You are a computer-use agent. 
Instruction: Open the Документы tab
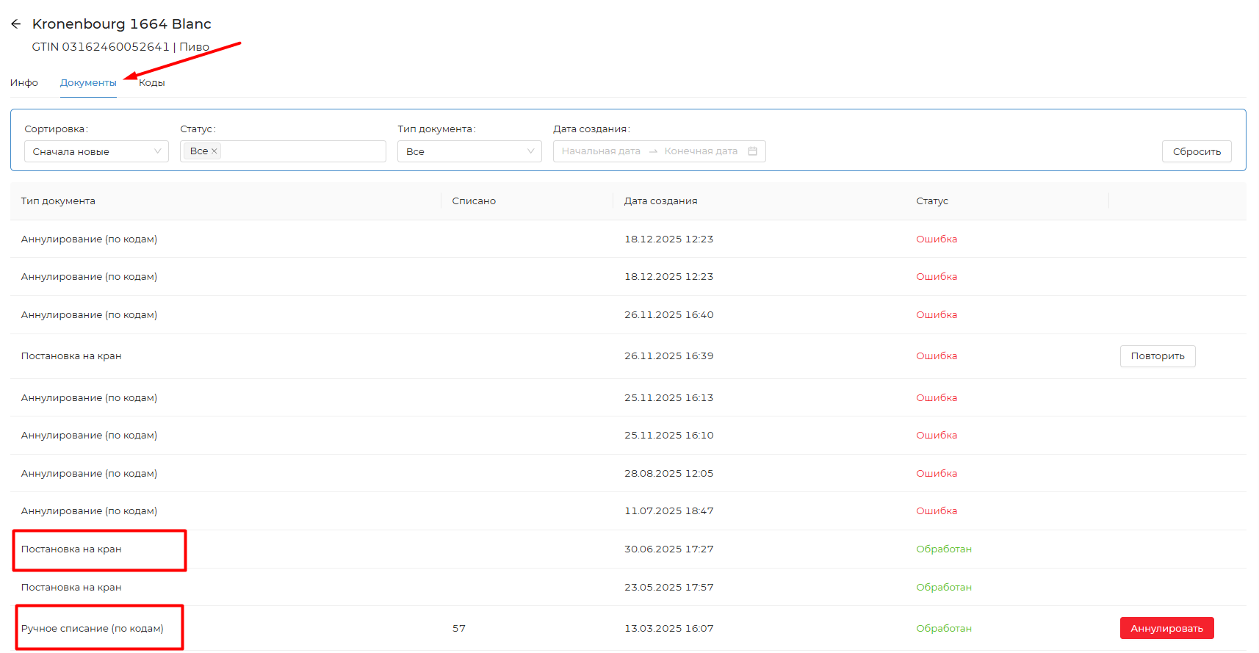(x=88, y=83)
